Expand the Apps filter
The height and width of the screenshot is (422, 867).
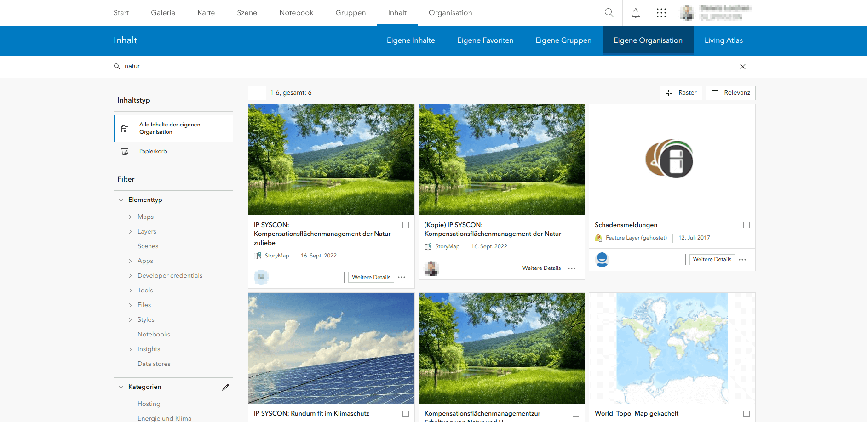[131, 261]
